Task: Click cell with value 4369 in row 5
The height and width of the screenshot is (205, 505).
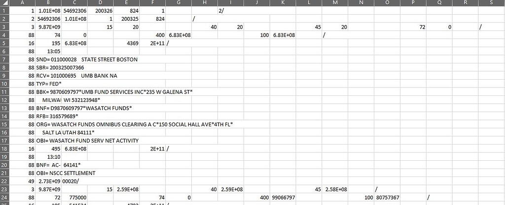Action: [x=127, y=44]
